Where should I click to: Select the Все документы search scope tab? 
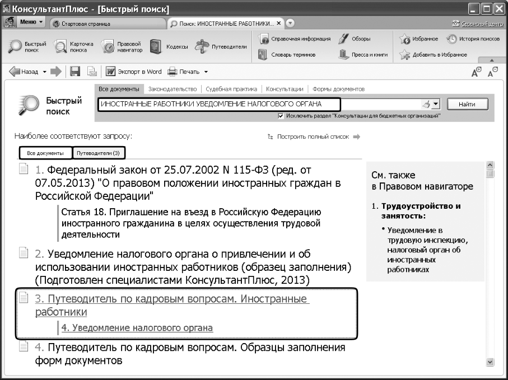coord(119,89)
